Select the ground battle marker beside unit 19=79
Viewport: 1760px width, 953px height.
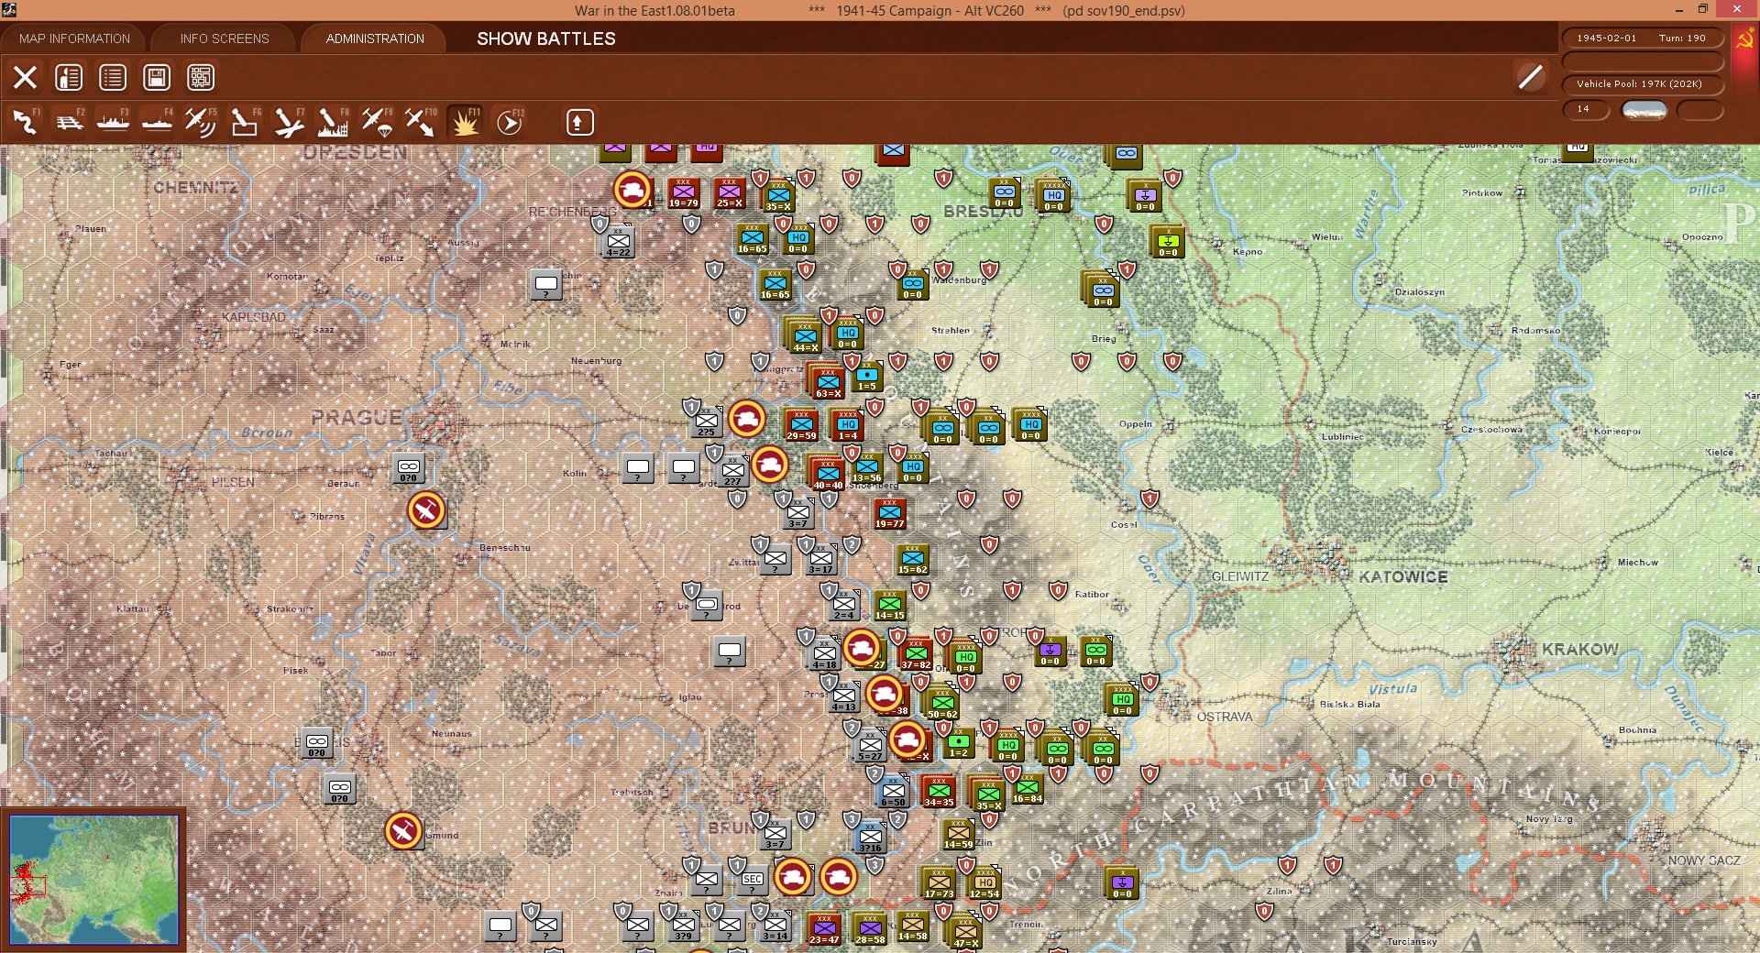click(632, 190)
